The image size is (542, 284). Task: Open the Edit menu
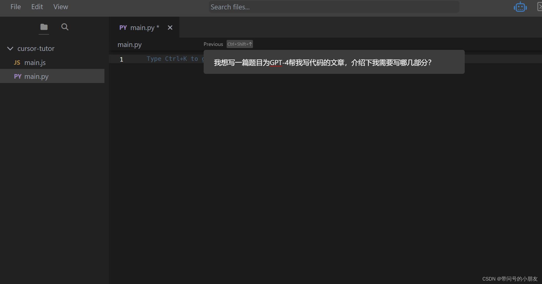(37, 7)
